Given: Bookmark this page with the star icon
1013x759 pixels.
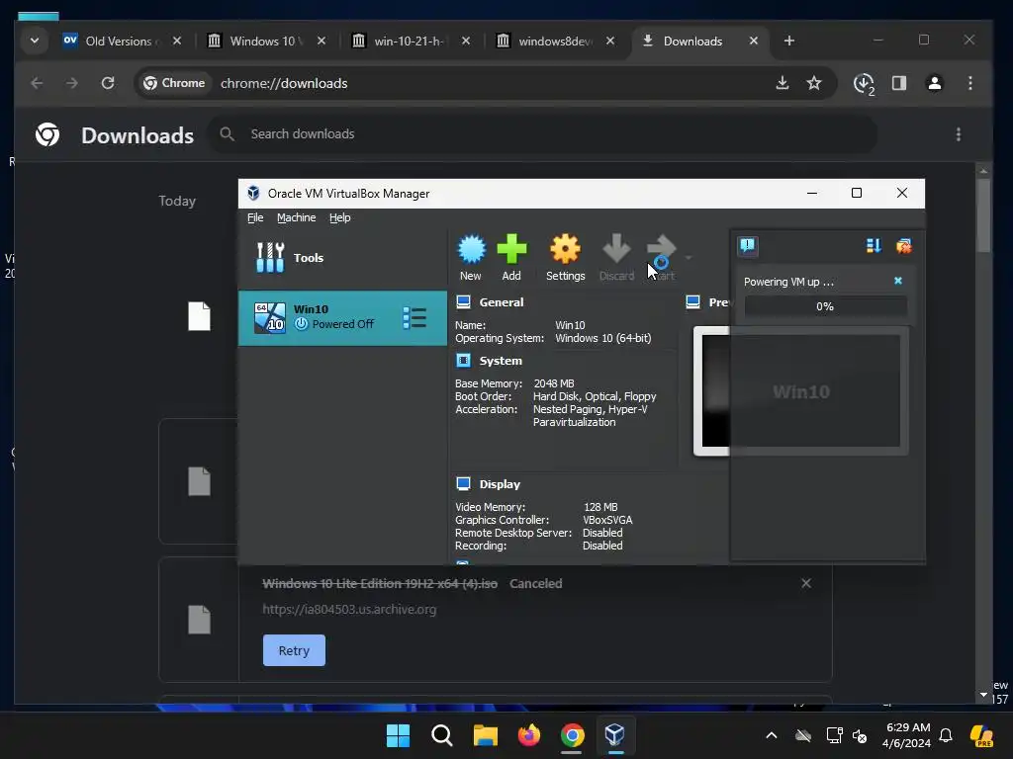Looking at the screenshot, I should coord(814,83).
